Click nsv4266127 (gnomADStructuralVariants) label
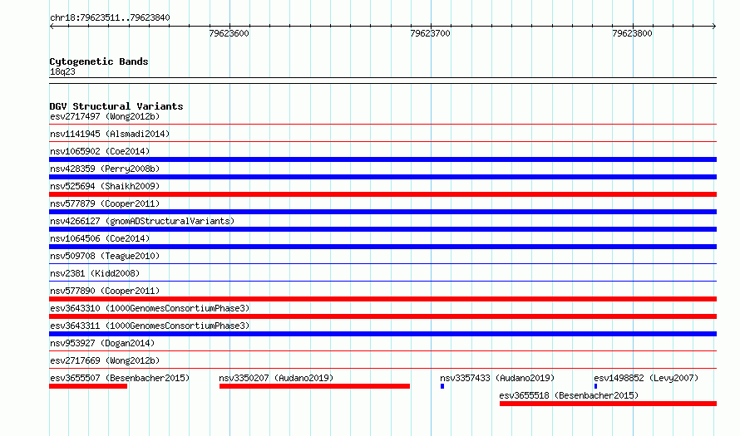The image size is (740, 436). (x=142, y=221)
